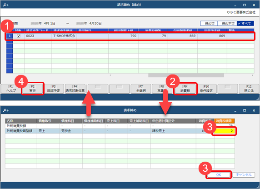
Task: Click the yellow 消費税額等 cell showing 2
Action: 224,131
